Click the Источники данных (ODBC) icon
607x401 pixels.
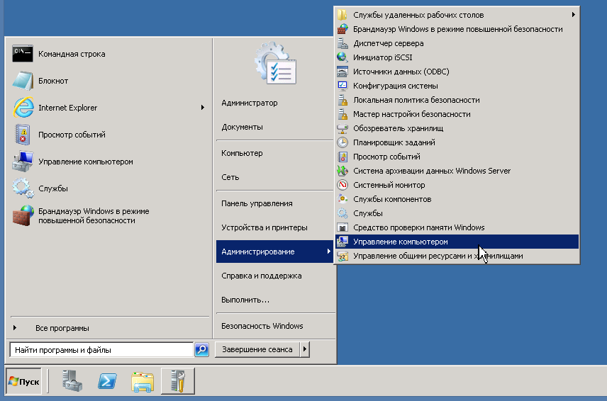343,72
